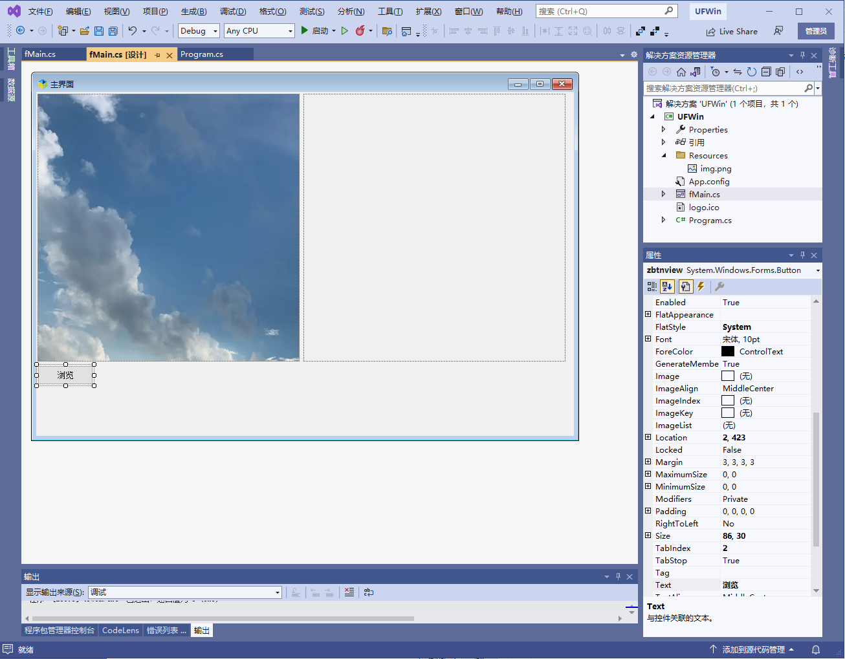Screen dimensions: 845x659
Task: Toggle the pin on the fMain.cs [设计] tab
Action: point(157,56)
